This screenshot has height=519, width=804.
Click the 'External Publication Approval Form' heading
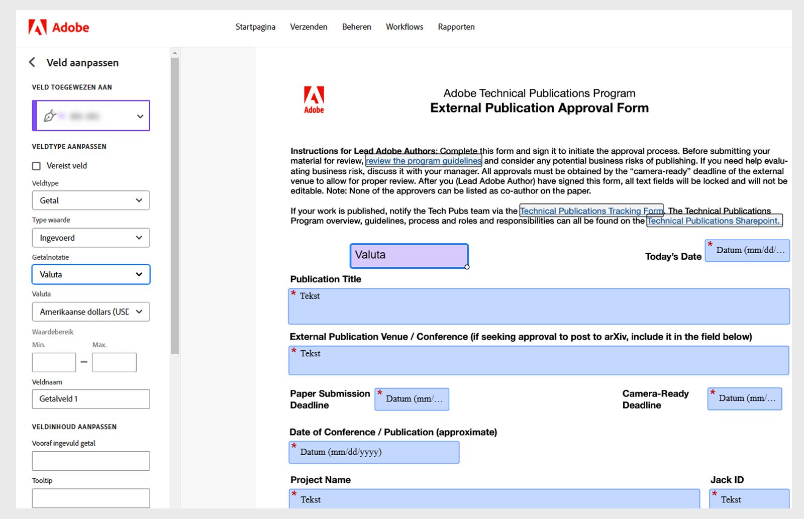[539, 108]
